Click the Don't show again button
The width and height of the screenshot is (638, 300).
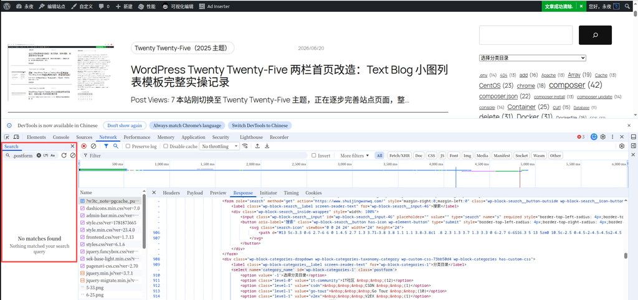point(125,125)
